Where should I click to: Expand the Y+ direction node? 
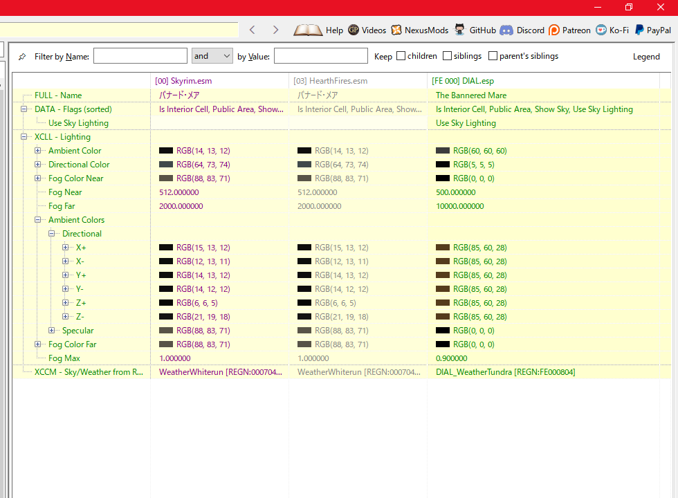(65, 275)
